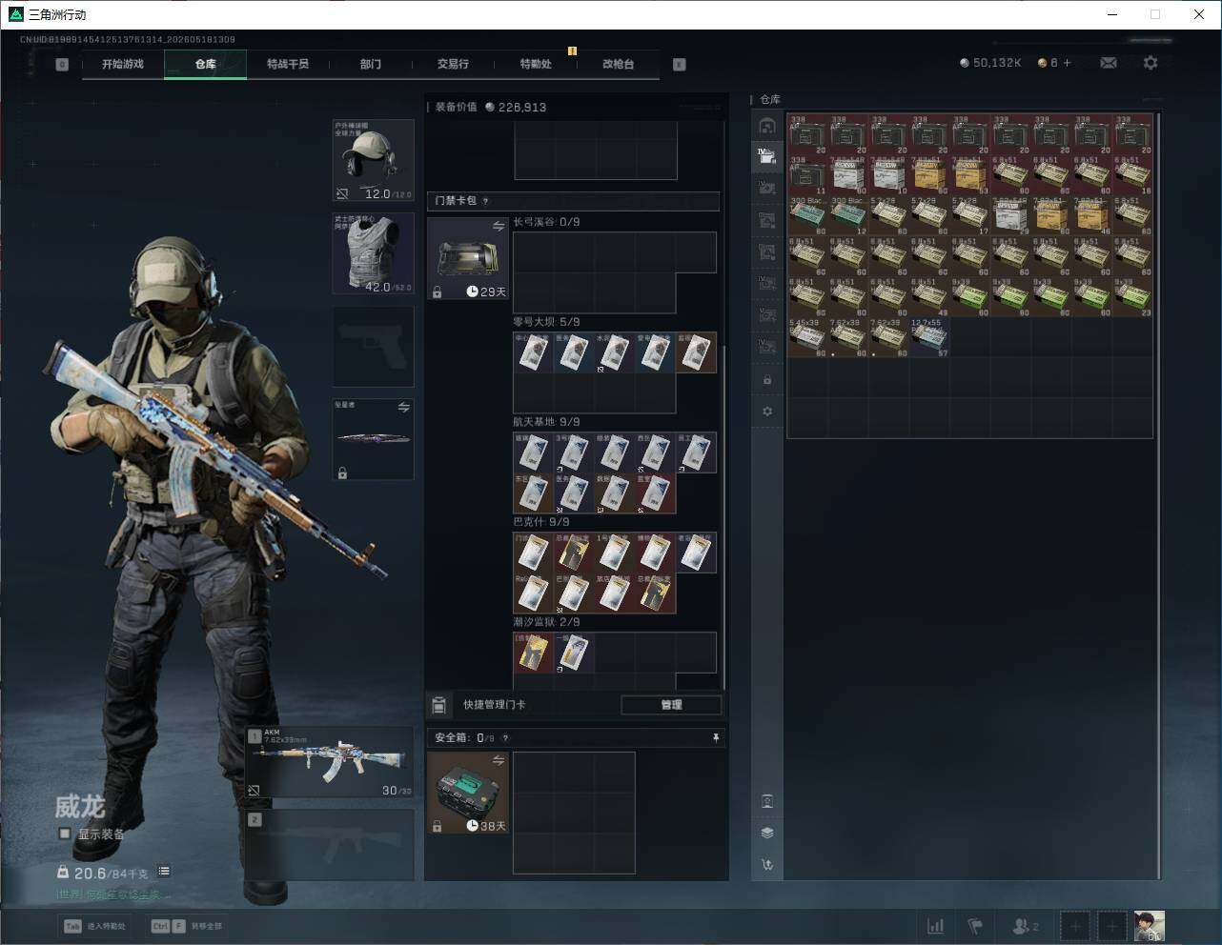
Task: Select the 仓库 tab
Action: pyautogui.click(x=206, y=64)
